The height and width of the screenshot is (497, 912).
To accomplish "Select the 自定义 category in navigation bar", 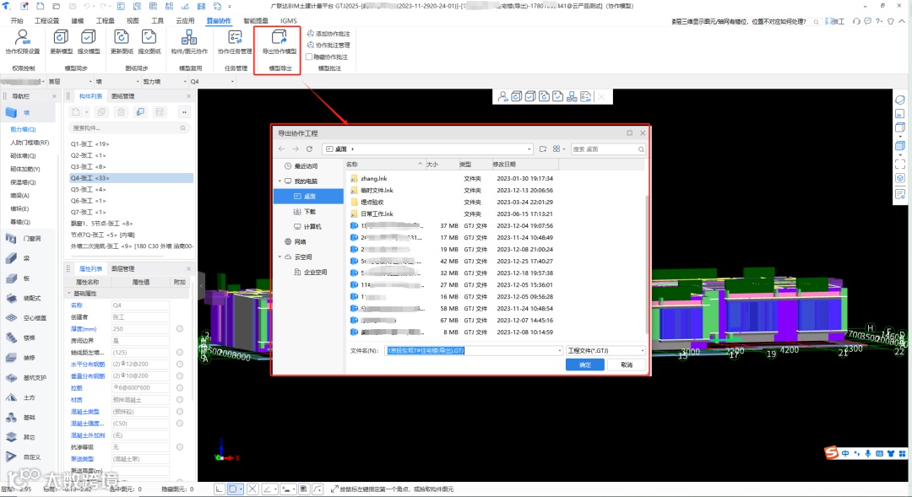I will click(x=24, y=456).
